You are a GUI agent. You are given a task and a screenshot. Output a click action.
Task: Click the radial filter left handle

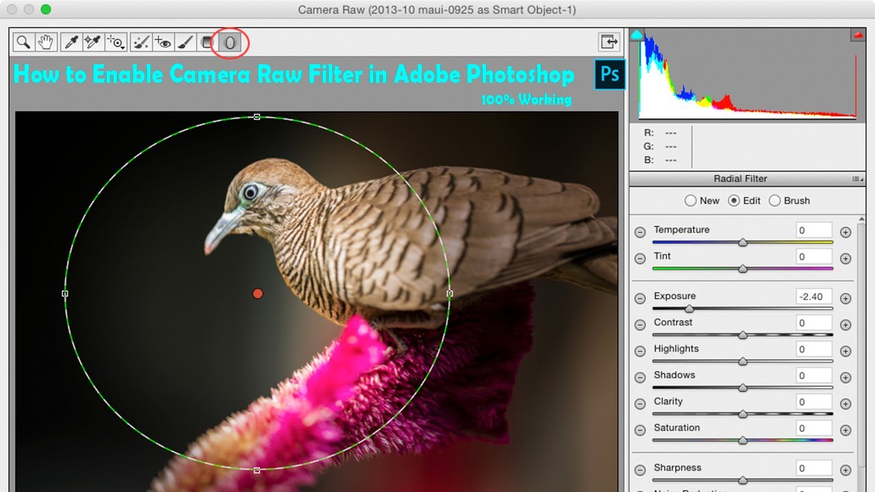coord(65,294)
